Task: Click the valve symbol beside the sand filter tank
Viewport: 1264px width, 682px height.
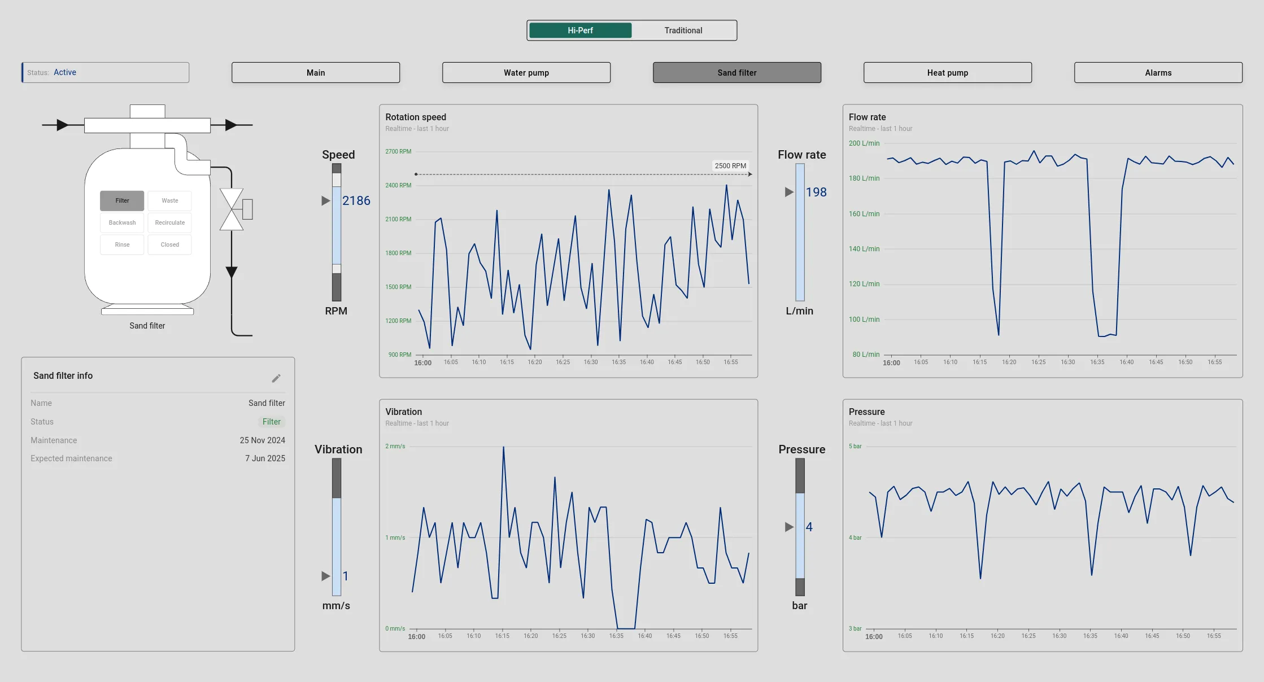Action: 232,209
